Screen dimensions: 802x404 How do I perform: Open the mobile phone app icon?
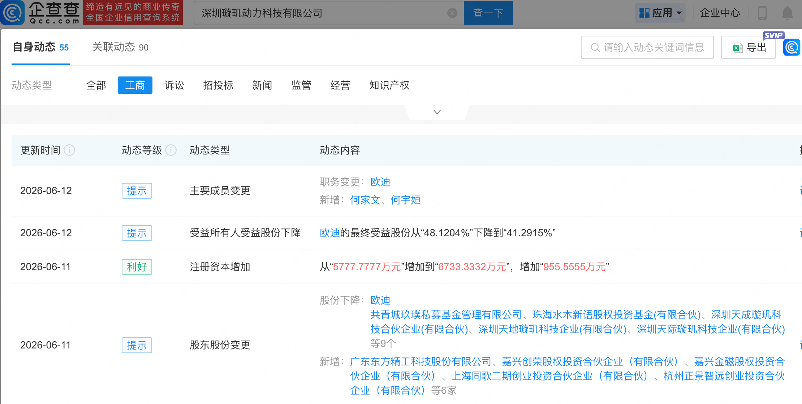(x=762, y=13)
